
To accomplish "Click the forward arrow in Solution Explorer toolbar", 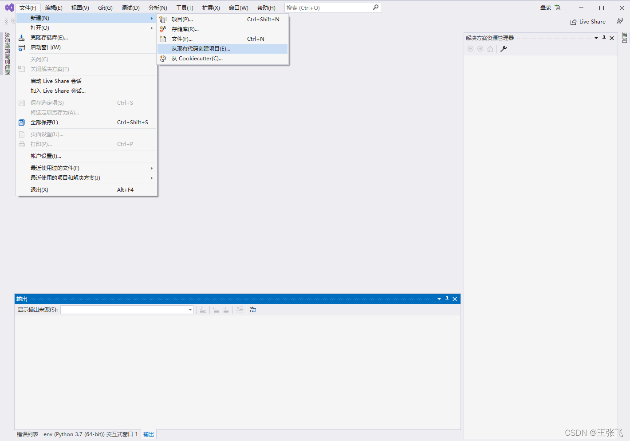I will coord(480,49).
